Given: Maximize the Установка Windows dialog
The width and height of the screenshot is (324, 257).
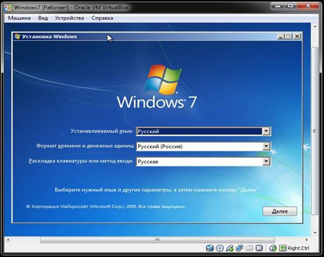Looking at the screenshot, I should pos(288,37).
